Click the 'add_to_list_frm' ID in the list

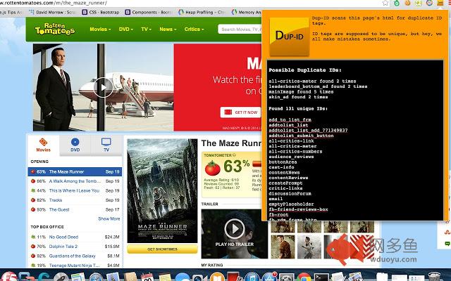pyautogui.click(x=290, y=120)
